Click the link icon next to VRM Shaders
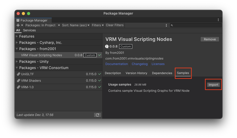Image resolution: width=237 pixels, height=138 pixels. pos(18,81)
